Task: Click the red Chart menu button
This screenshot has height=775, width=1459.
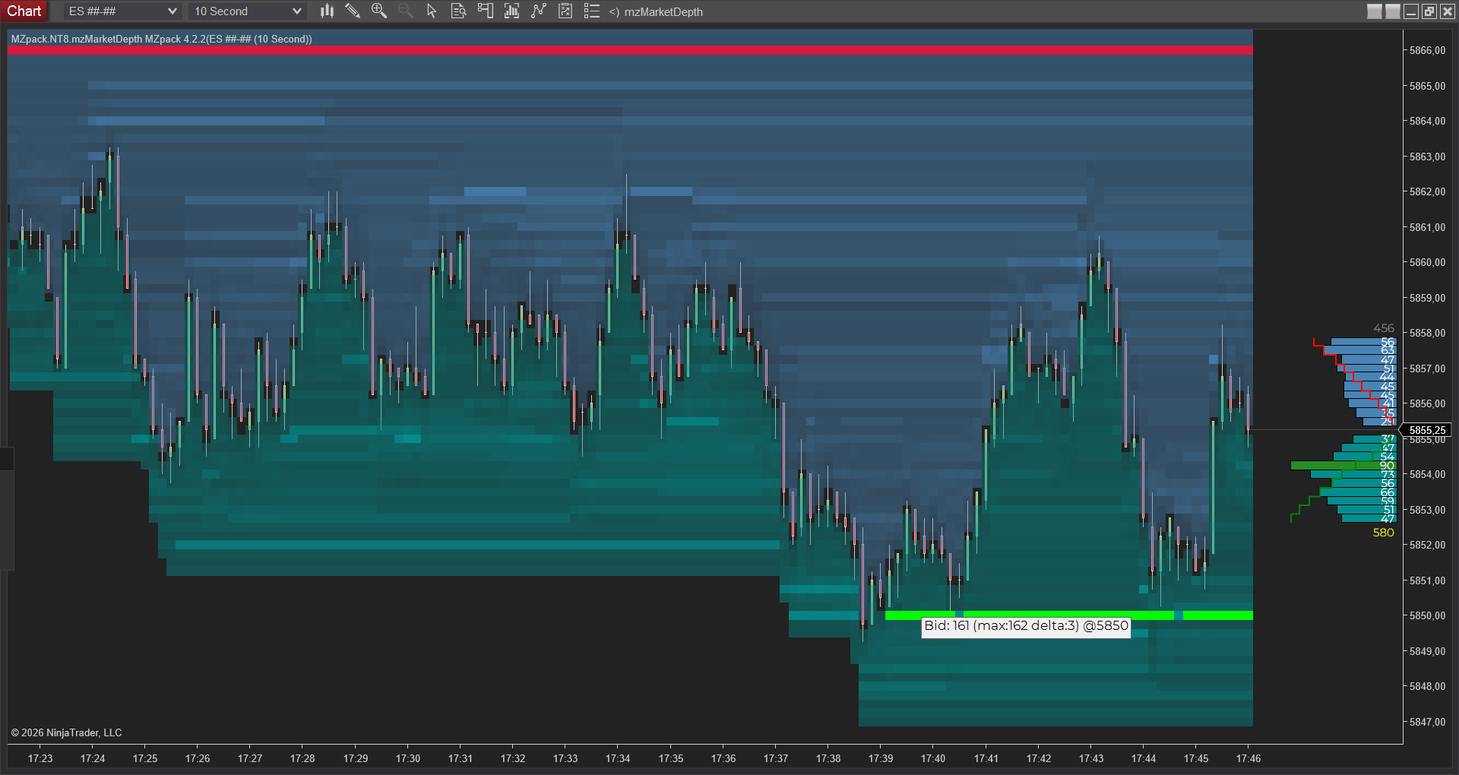Action: click(x=24, y=11)
